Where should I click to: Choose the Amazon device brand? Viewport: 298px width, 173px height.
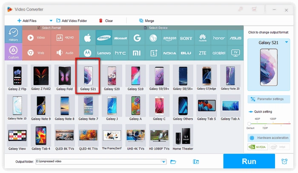170,38
